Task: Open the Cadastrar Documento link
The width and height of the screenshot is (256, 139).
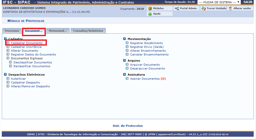Action: pos(27,43)
